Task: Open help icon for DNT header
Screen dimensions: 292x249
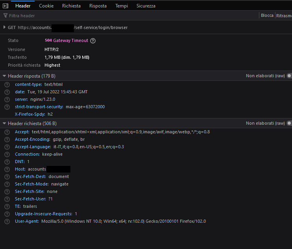Action: [7, 162]
